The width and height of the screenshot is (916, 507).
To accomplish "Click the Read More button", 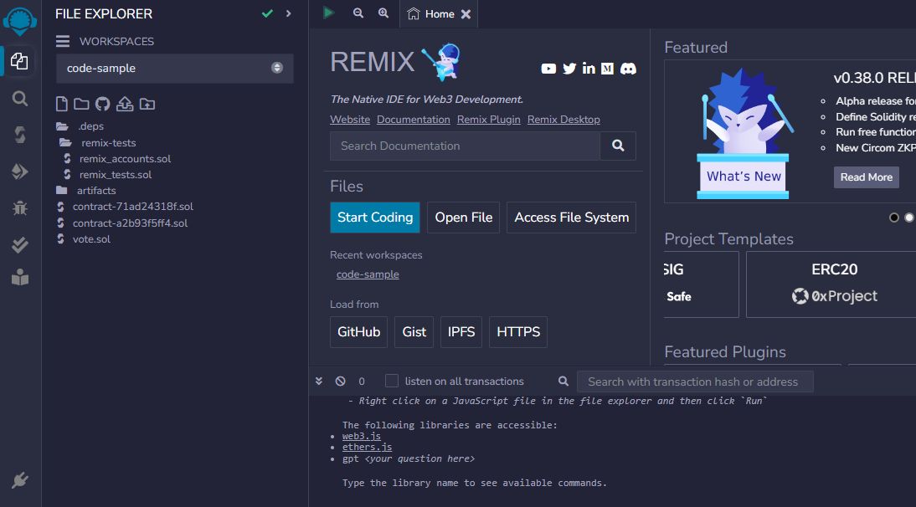I will point(867,177).
